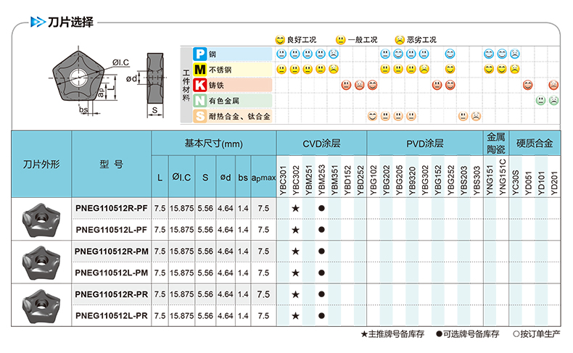Viewport: 573px width, 353px height.
Task: Select the yellow M stainless steel icon
Action: (x=199, y=70)
